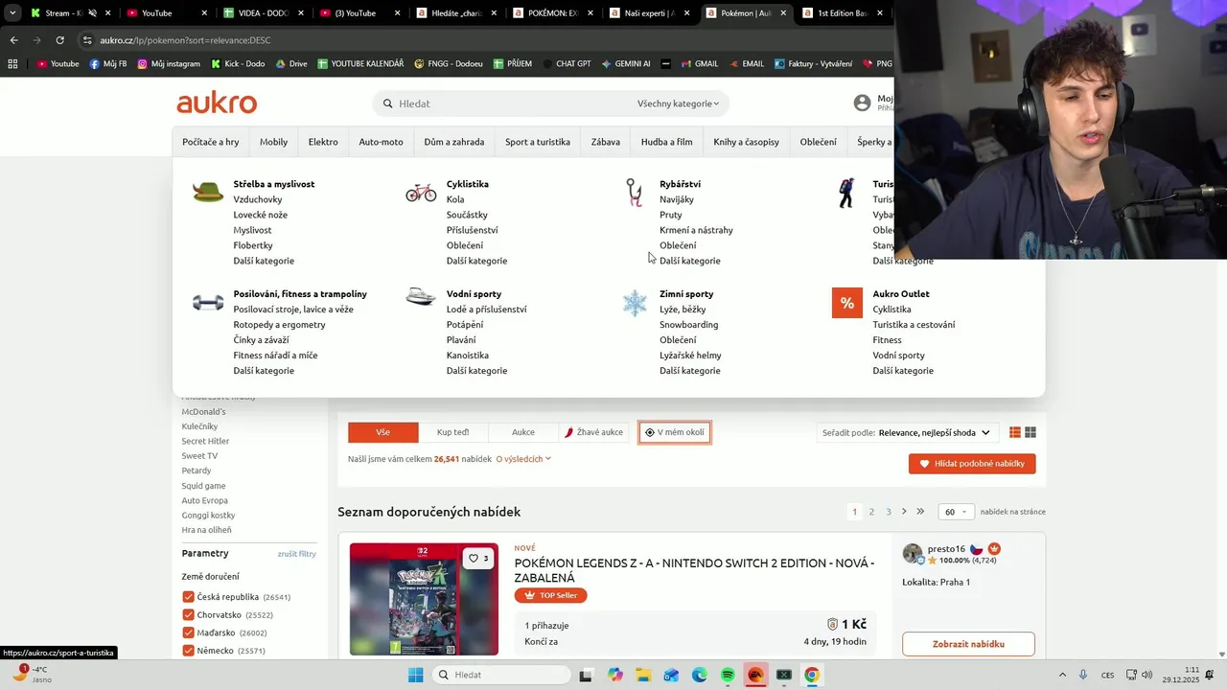This screenshot has width=1227, height=690.
Task: Open Chrome apps grid in bookmarks bar
Action: [x=12, y=64]
